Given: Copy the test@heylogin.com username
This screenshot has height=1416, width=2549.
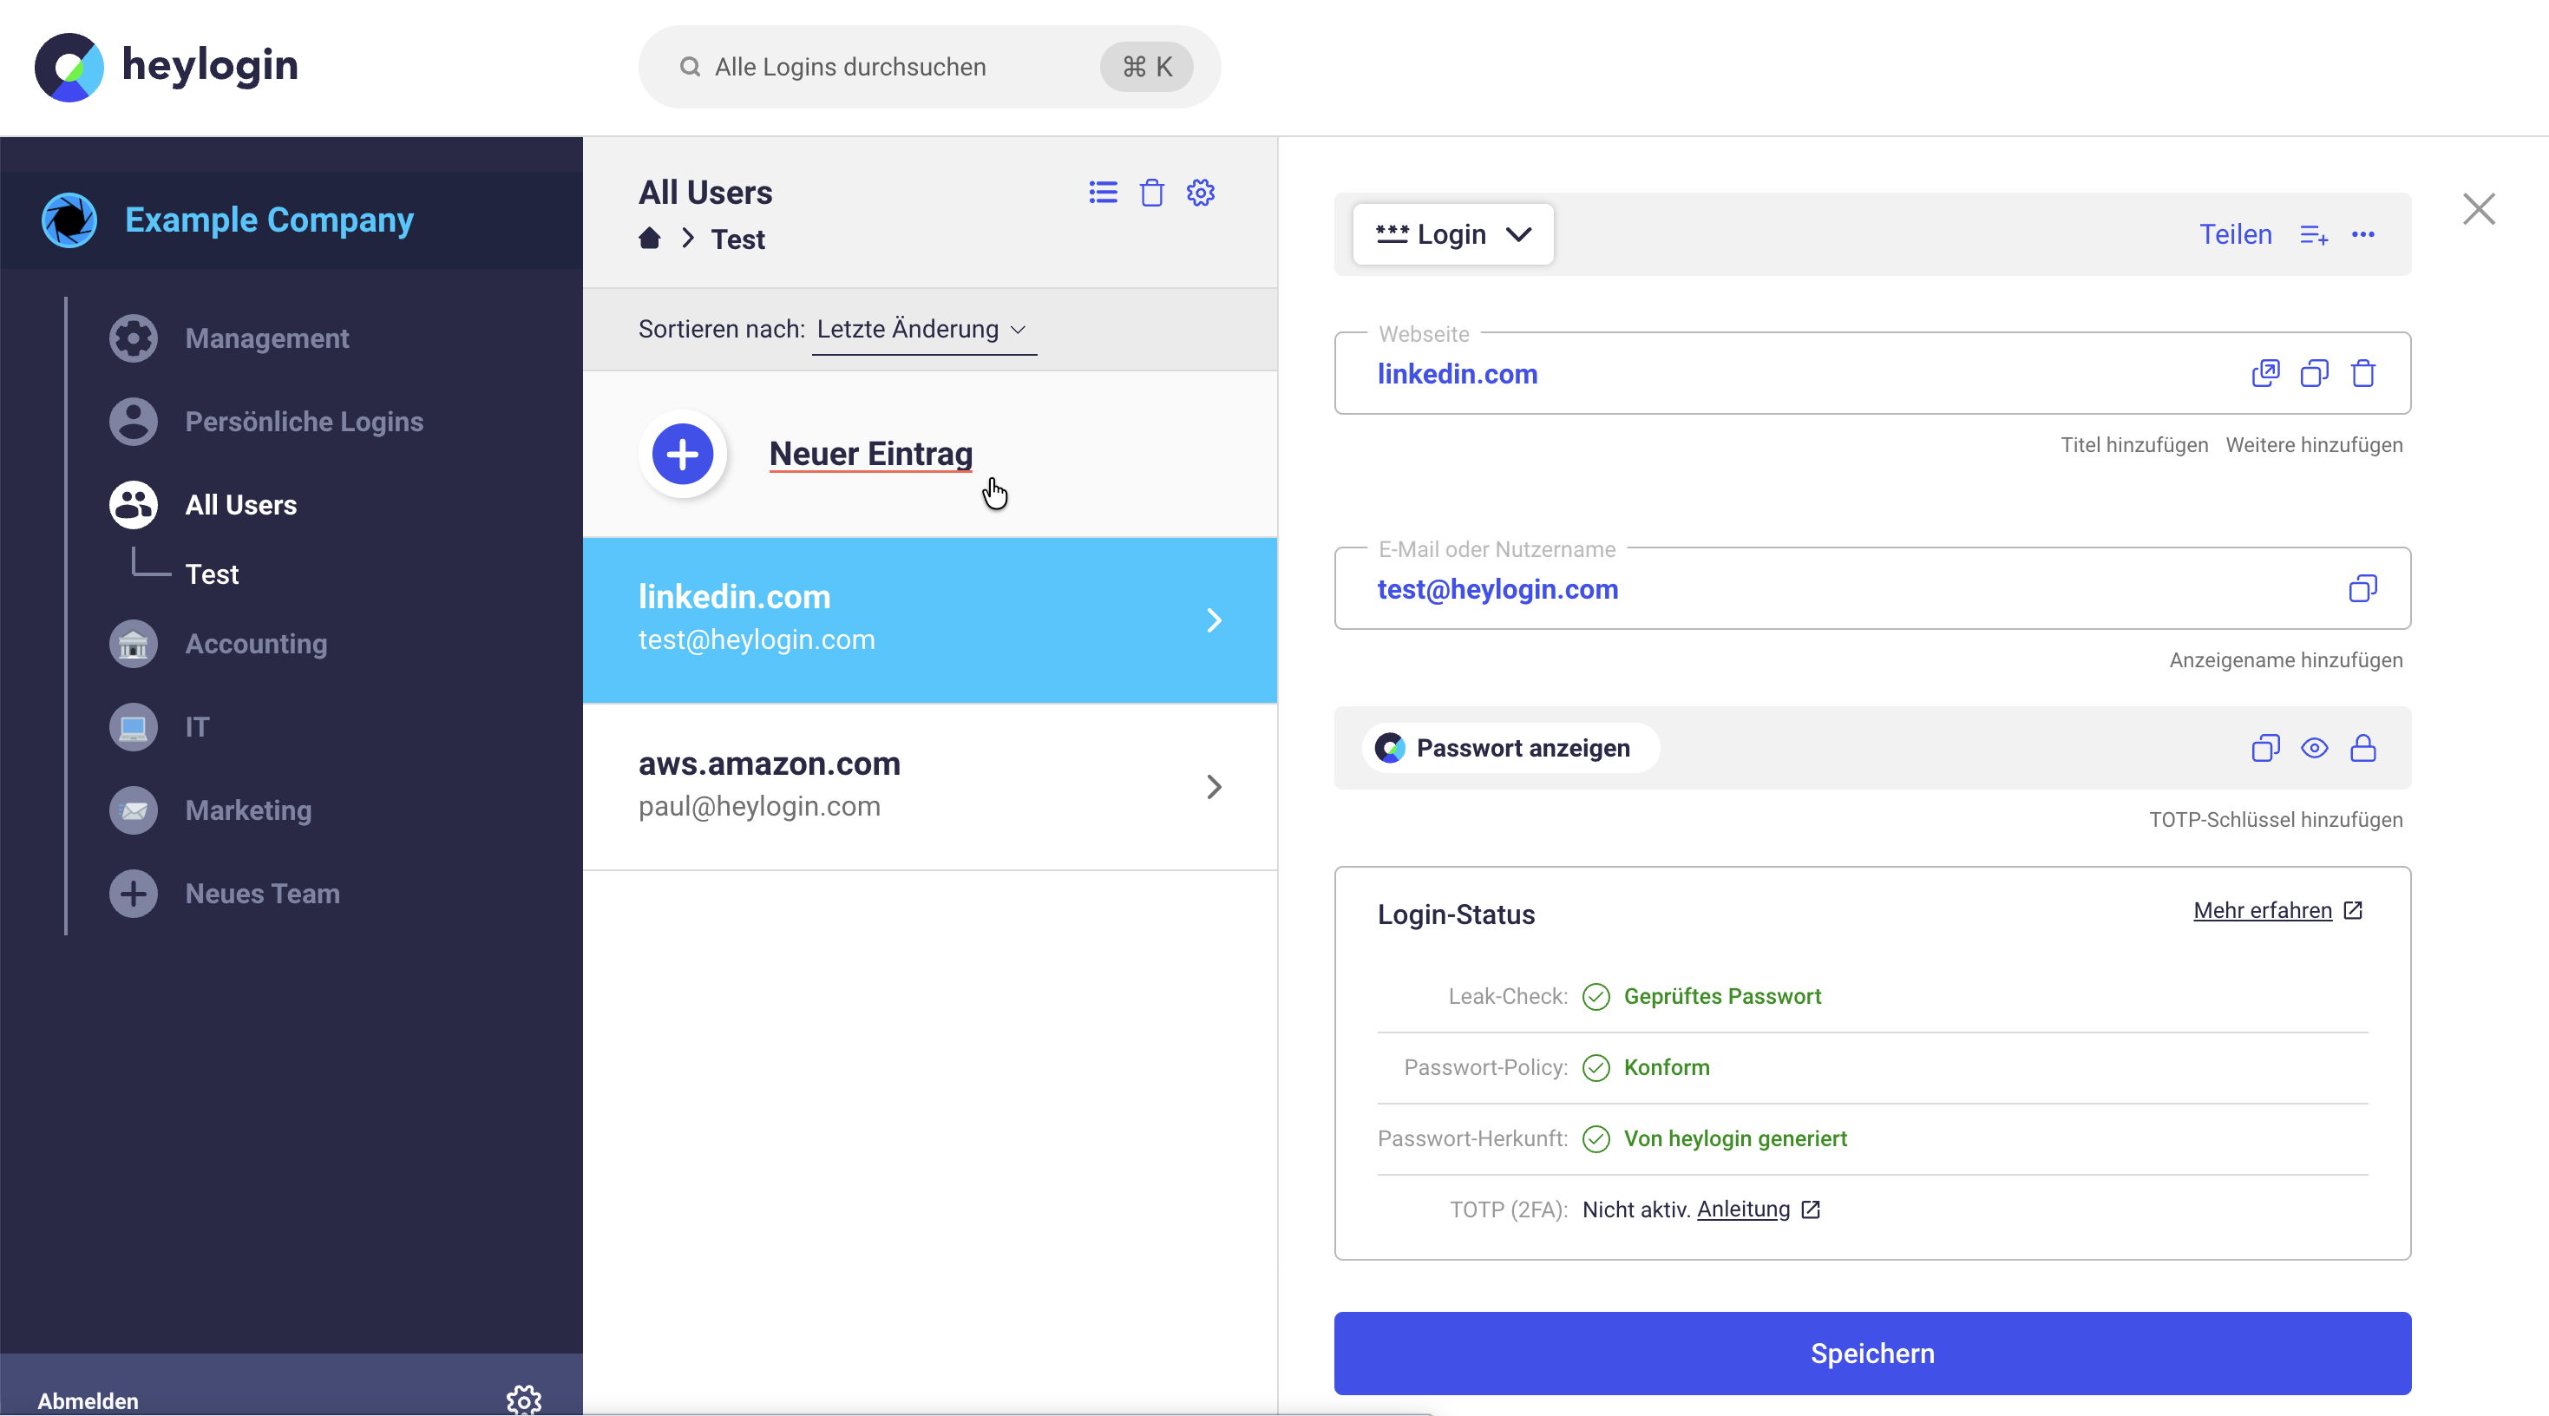Looking at the screenshot, I should pyautogui.click(x=2363, y=589).
